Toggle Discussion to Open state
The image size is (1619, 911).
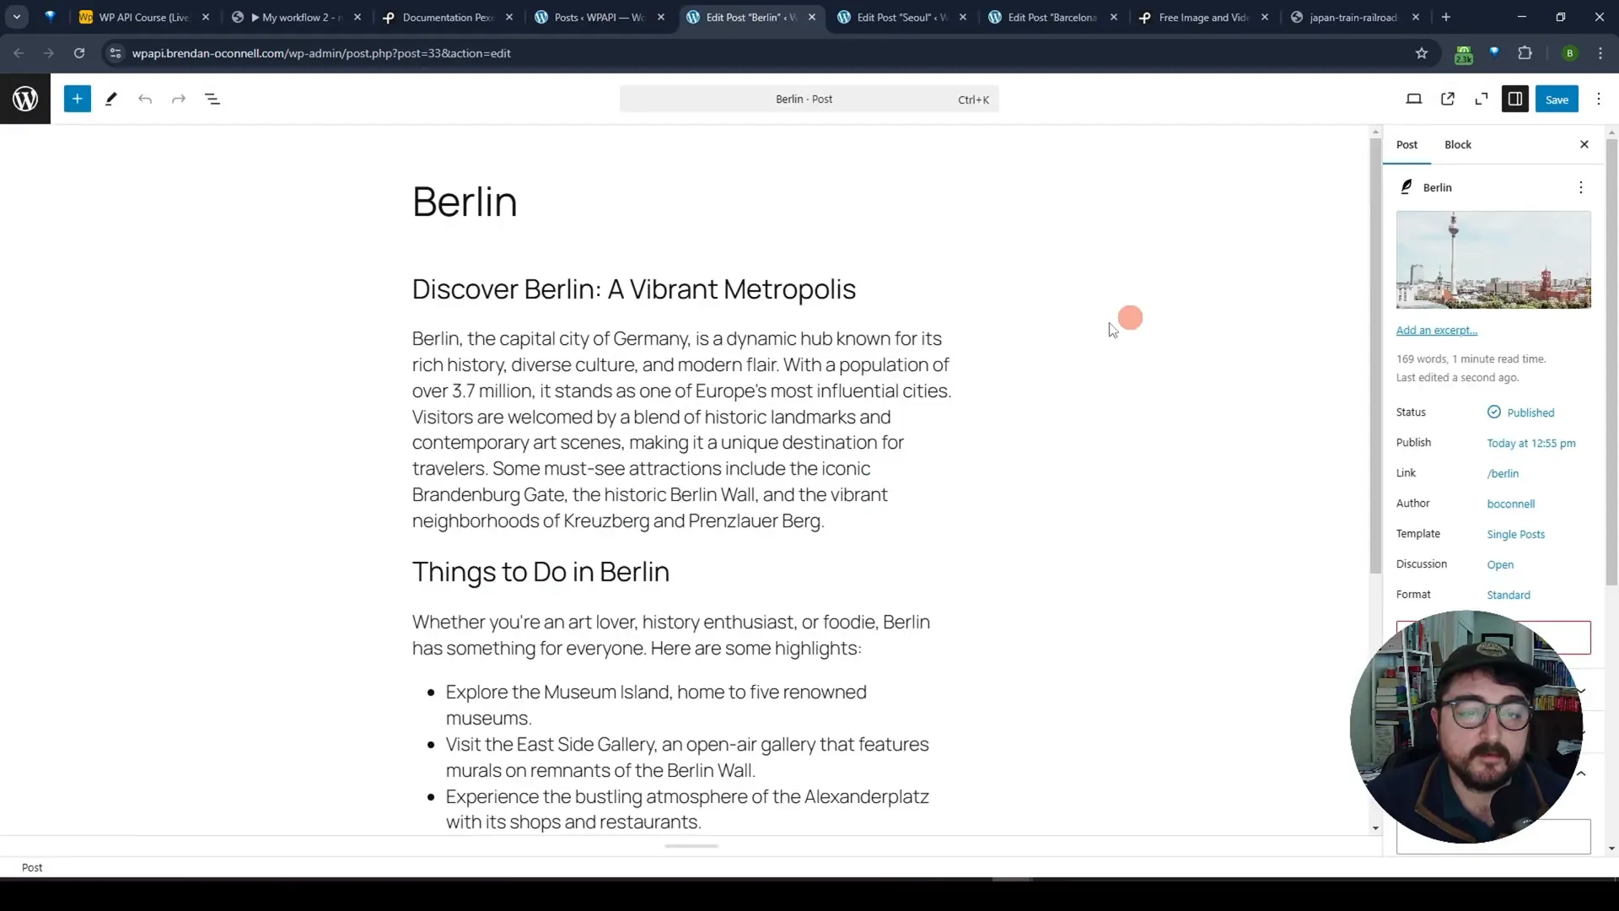(1501, 564)
